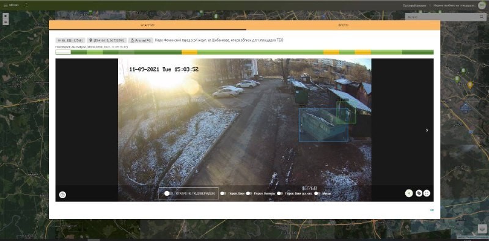
Task: Click the yellow map marker on the right
Action: coord(470,84)
